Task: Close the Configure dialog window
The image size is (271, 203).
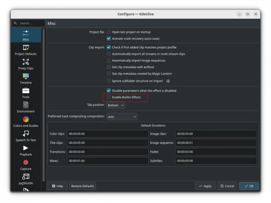Action: pyautogui.click(x=256, y=14)
